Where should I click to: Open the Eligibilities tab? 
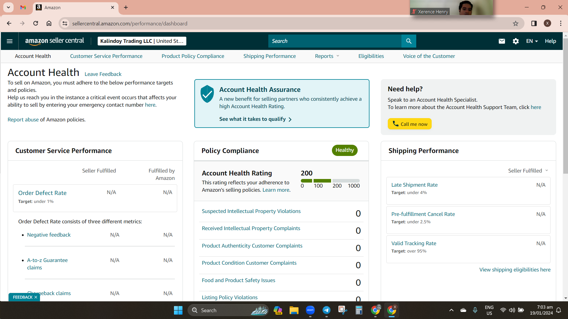click(371, 56)
